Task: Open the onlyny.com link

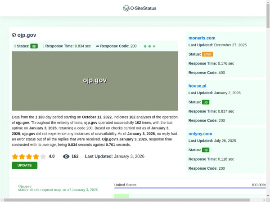Action: click(x=200, y=134)
